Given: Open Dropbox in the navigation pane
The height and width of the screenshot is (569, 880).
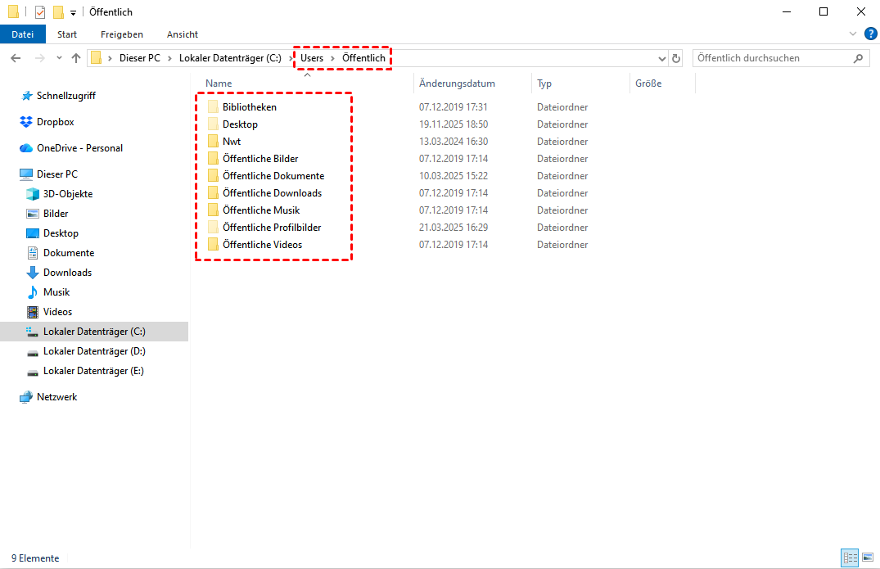Looking at the screenshot, I should (55, 122).
